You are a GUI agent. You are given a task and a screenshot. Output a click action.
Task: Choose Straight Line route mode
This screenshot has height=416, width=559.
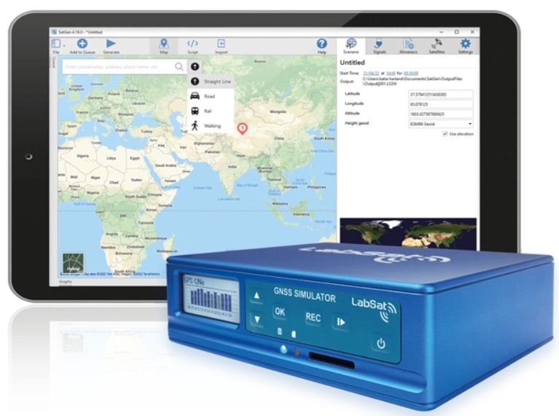click(211, 82)
